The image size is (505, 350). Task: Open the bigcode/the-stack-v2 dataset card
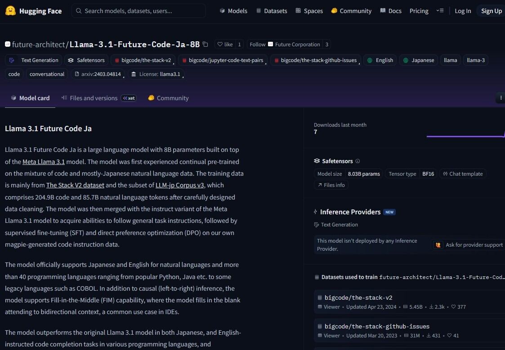(409, 302)
